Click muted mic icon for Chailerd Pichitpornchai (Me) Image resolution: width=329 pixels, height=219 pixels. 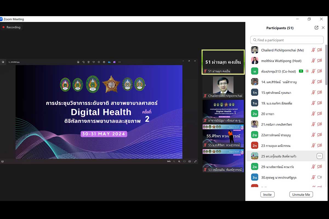(x=313, y=50)
